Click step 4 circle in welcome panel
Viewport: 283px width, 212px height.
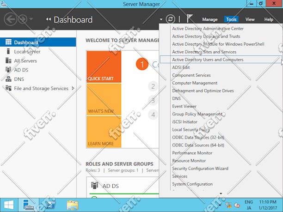153,115
